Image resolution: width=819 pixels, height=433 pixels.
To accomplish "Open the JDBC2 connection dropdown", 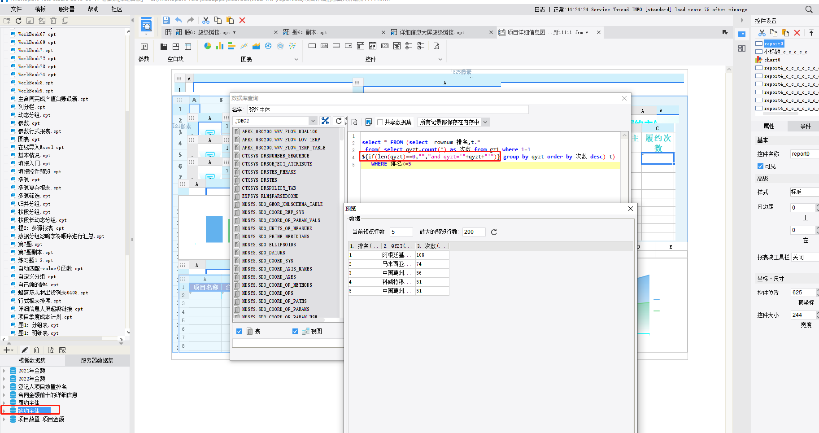I will pos(313,121).
